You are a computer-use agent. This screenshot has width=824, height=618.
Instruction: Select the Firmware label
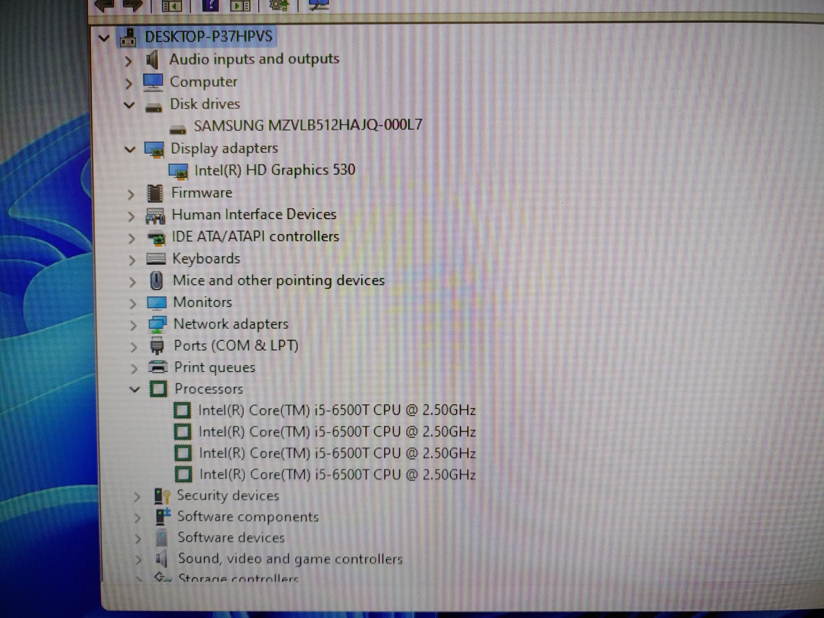point(202,193)
